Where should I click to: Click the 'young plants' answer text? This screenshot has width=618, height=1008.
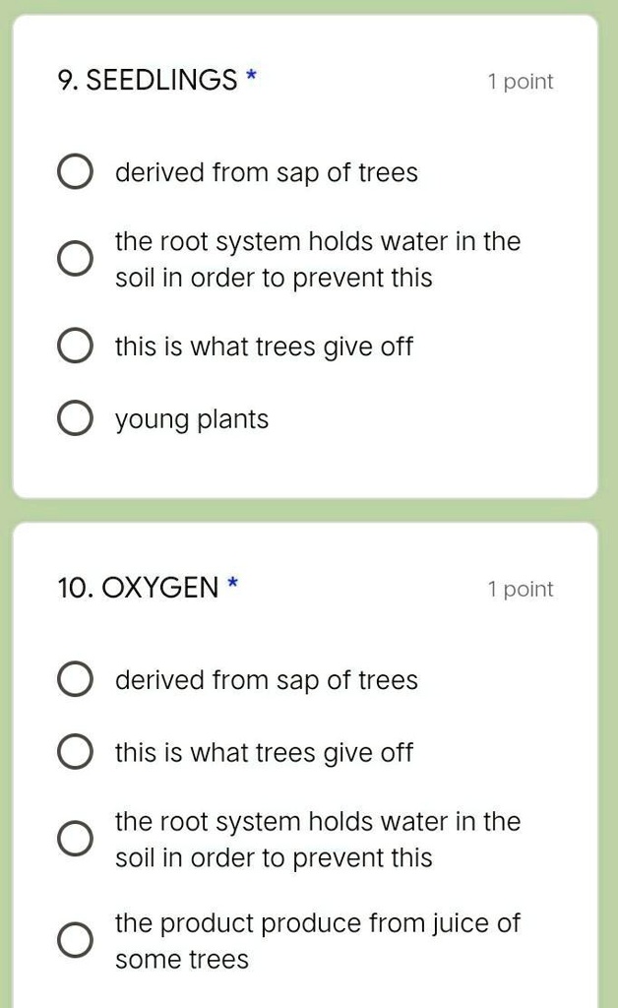click(190, 417)
